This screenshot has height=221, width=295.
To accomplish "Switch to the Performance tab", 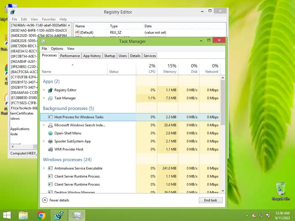I will point(70,56).
